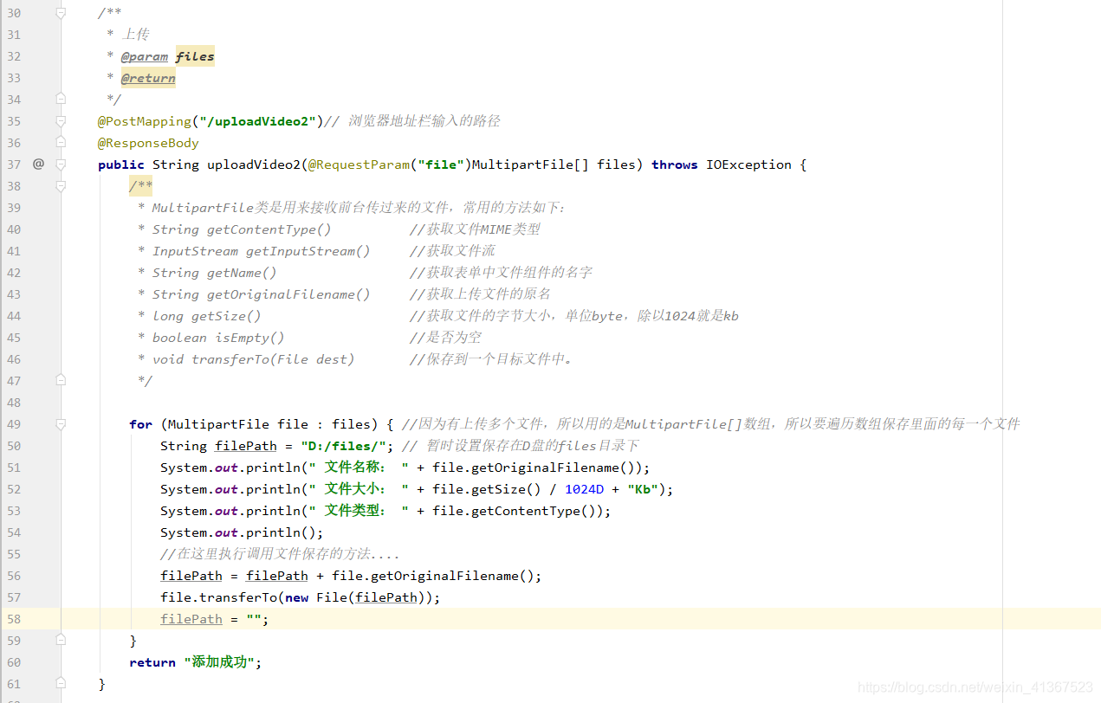This screenshot has height=703, width=1101.
Task: Click the @return tag link in the Javadoc
Action: tap(148, 77)
